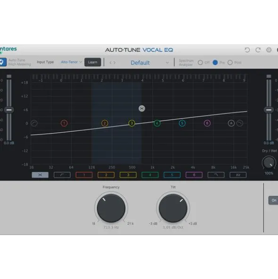Toggle Auto-Tune Pitch Metering icon
The height and width of the screenshot is (279, 278).
[3, 62]
